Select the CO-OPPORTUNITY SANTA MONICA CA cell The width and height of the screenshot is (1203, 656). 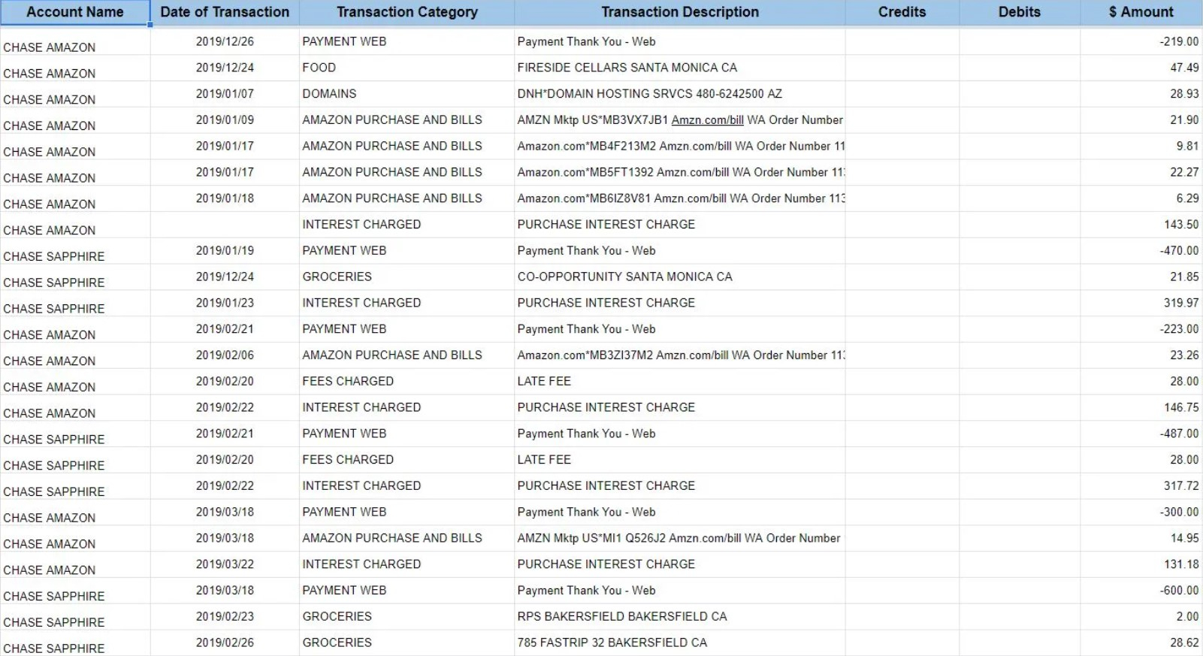[624, 277]
